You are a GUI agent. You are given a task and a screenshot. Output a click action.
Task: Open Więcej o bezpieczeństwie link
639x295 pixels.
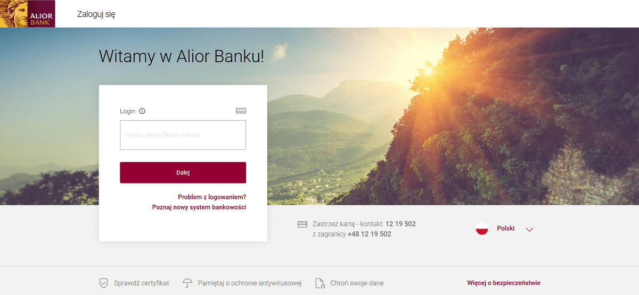(504, 283)
